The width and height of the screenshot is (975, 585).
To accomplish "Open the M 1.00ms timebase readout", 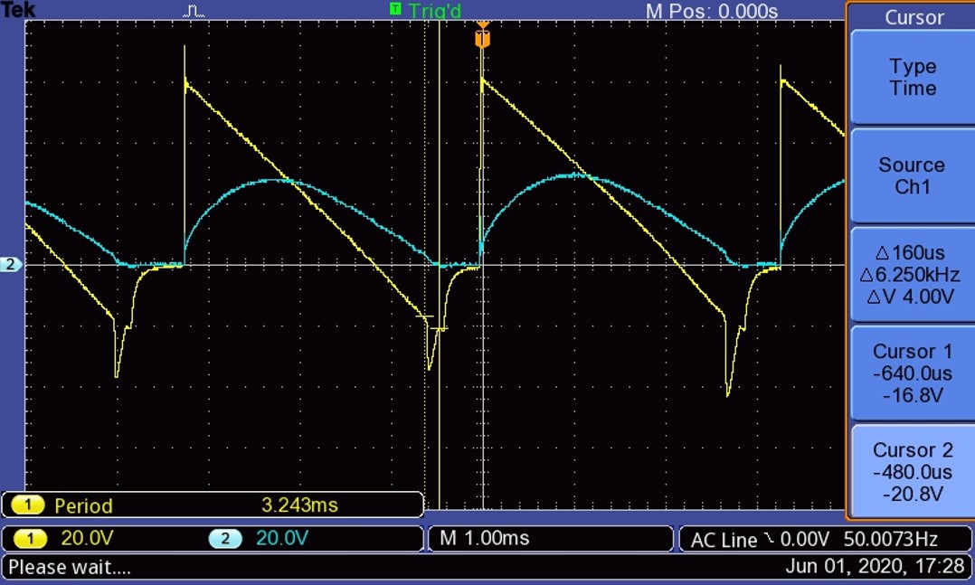I will 485,539.
